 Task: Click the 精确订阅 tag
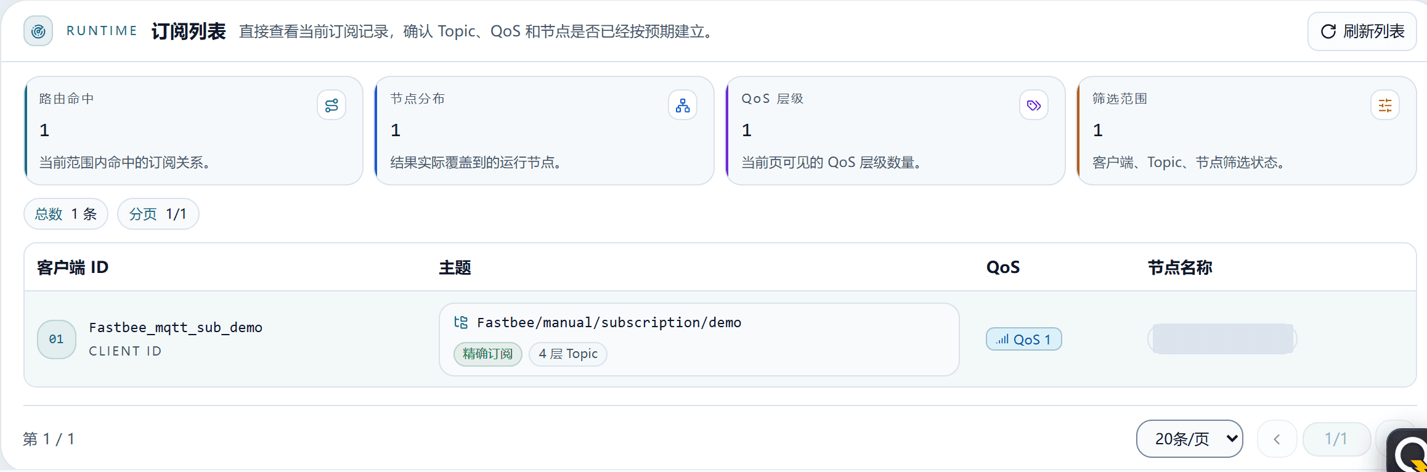pyautogui.click(x=488, y=354)
